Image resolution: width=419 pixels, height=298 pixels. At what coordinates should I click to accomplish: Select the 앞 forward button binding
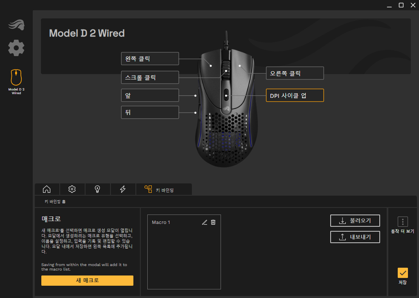coord(150,95)
